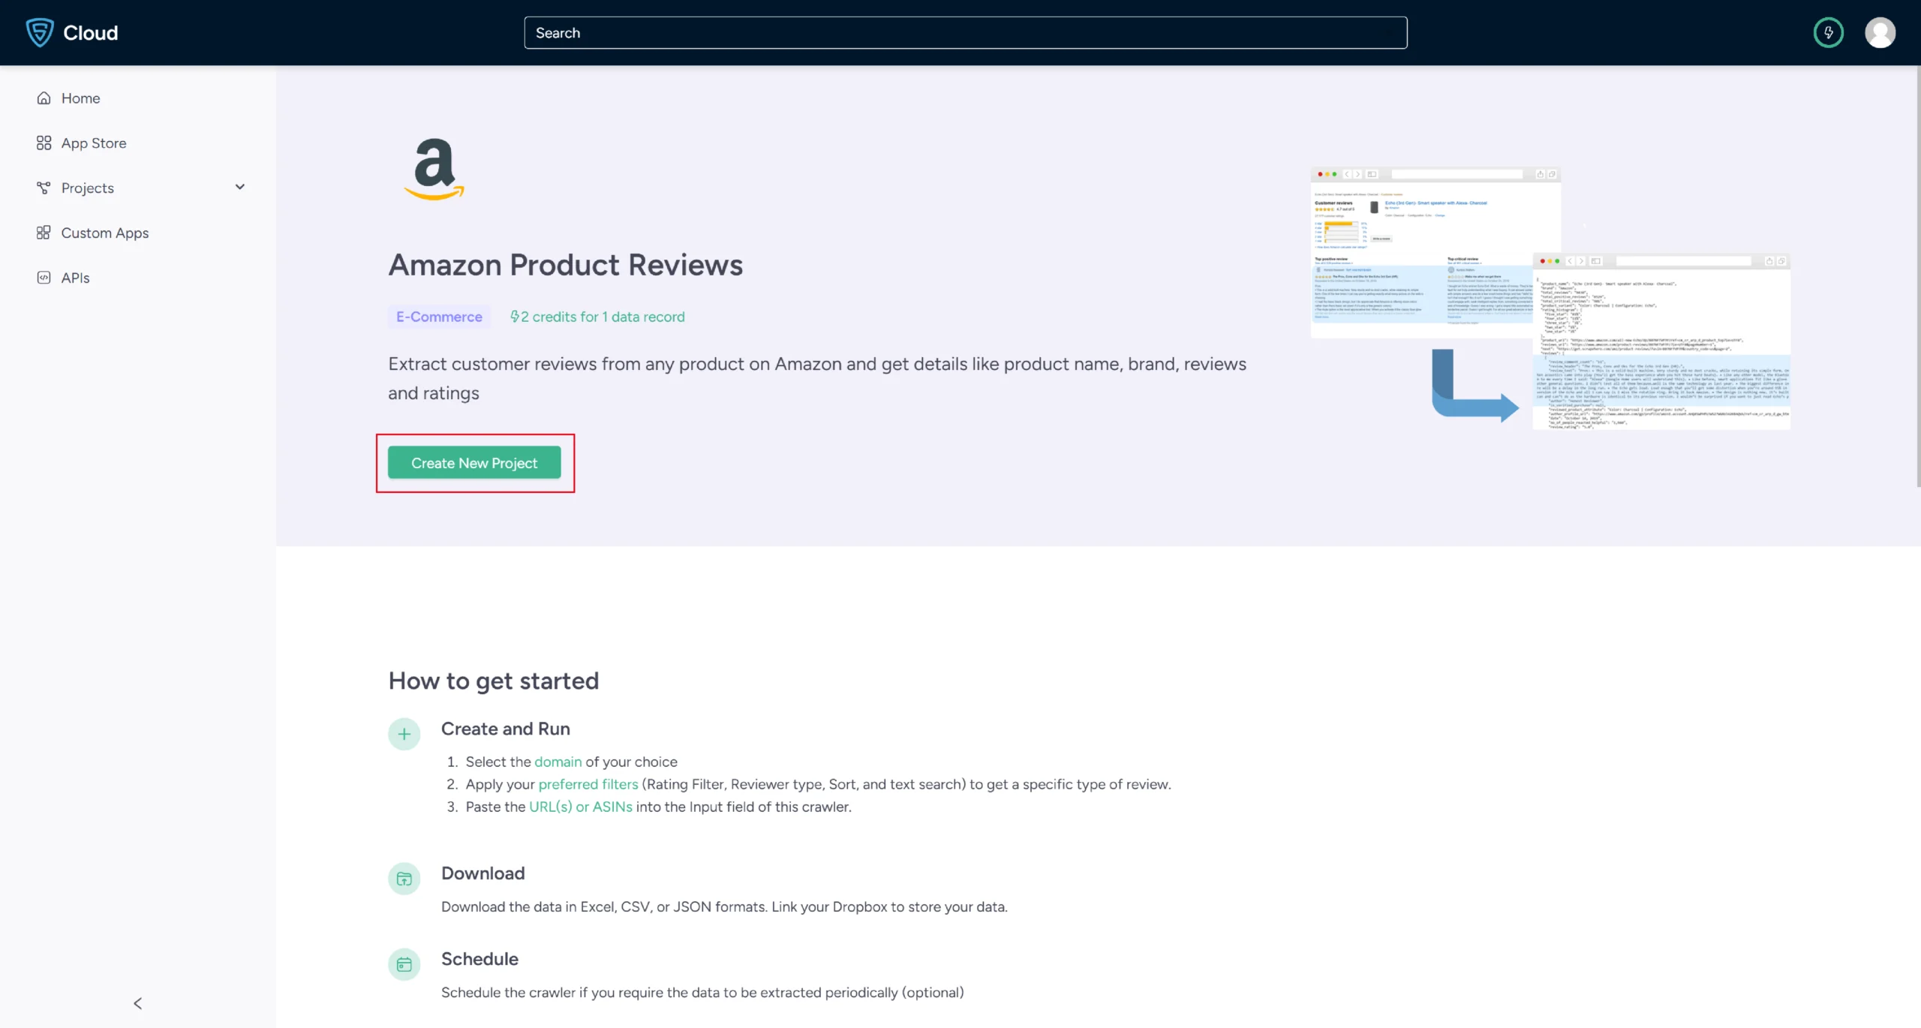Expand the Projects menu chevron
Image resolution: width=1921 pixels, height=1028 pixels.
240,187
